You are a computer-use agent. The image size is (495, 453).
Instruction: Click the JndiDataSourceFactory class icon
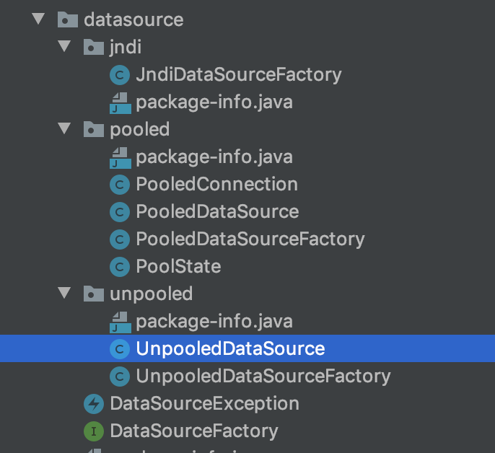[119, 74]
